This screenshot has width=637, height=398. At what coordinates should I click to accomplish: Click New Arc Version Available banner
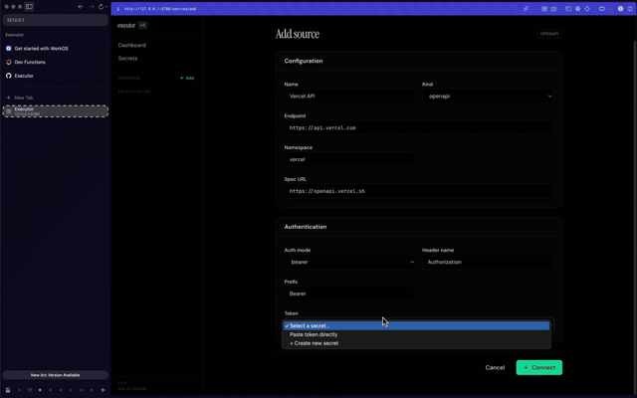[x=56, y=375]
